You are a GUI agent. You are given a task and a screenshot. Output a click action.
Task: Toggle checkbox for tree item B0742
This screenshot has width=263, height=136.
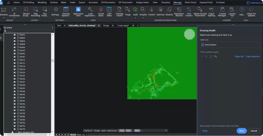click(x=14, y=88)
